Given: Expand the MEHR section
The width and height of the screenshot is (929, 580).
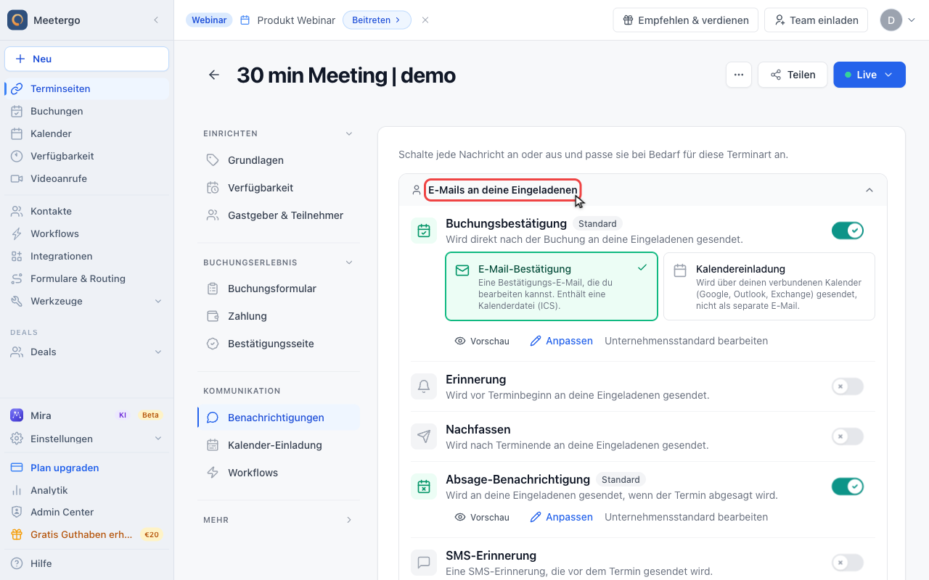Looking at the screenshot, I should pyautogui.click(x=349, y=520).
